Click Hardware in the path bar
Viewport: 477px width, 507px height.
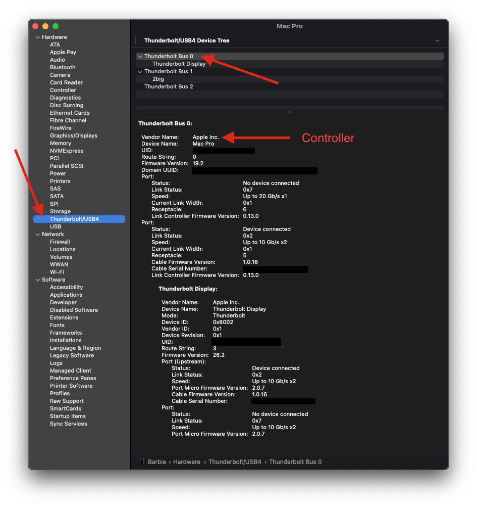click(x=187, y=462)
